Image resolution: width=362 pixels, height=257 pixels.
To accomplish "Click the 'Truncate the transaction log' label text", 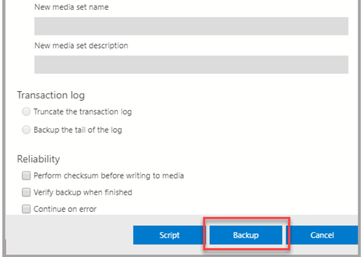I will coord(78,112).
